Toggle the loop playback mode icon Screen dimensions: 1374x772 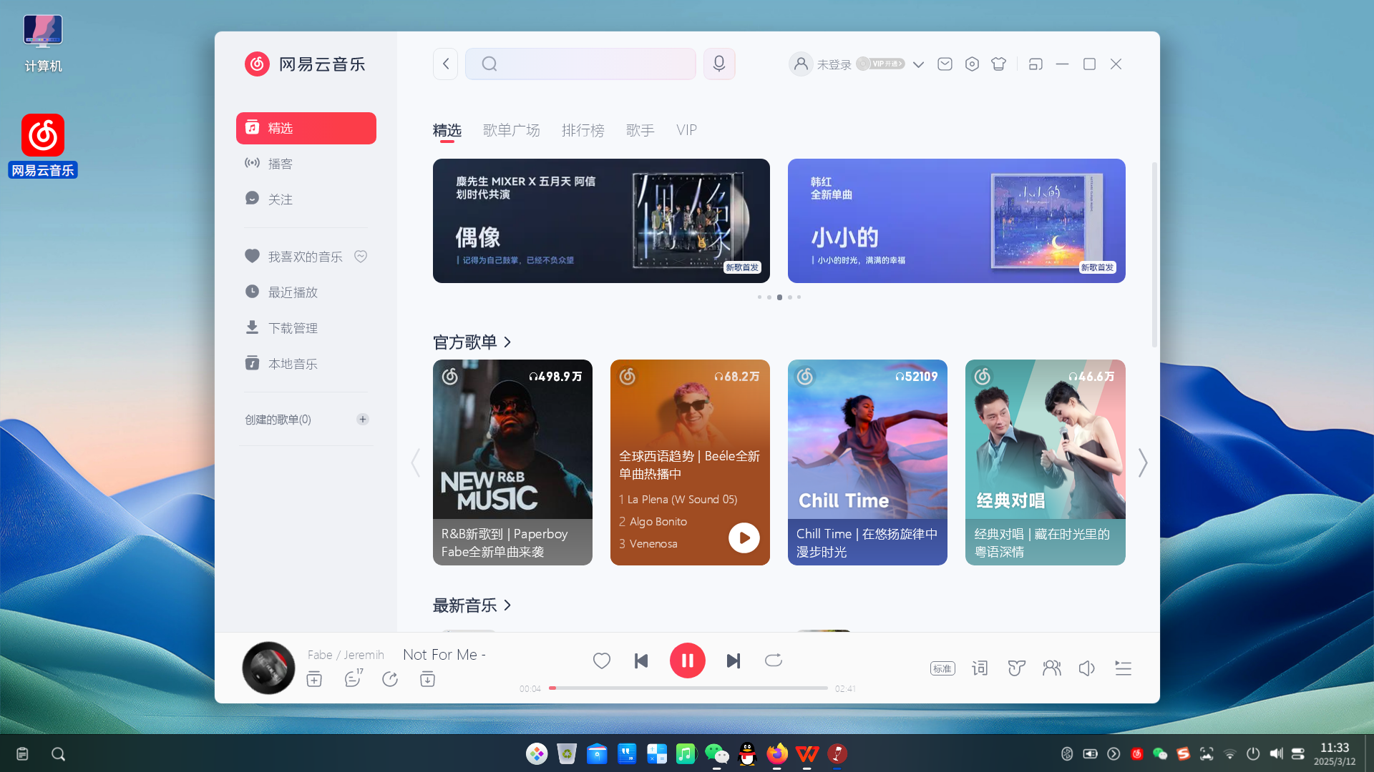coord(774,660)
